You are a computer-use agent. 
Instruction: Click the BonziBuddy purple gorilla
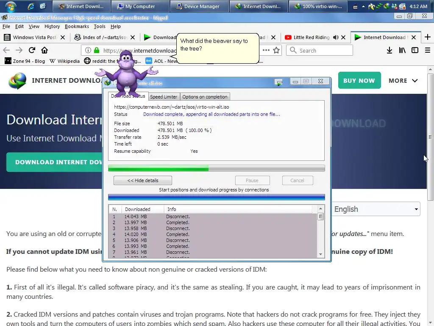click(127, 73)
